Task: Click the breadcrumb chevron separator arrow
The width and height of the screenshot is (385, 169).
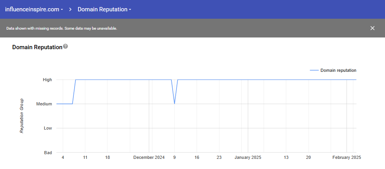Action: click(70, 9)
